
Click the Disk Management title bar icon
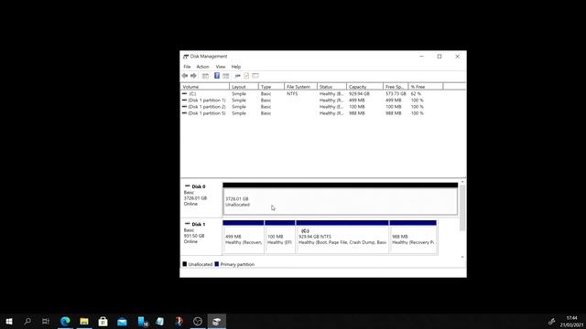[186, 57]
